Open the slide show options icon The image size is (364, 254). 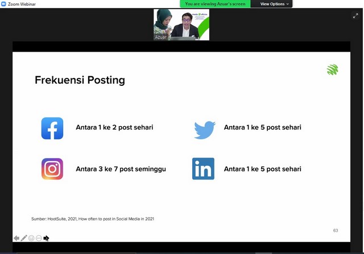point(31,238)
